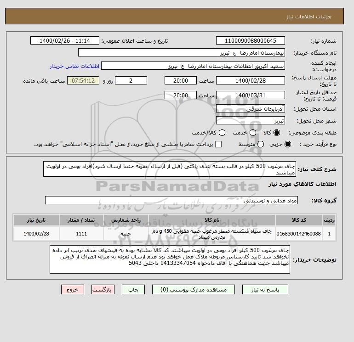The width and height of the screenshot is (354, 342).
Task: Click the response deadline hour 20:00 field
Action: (181, 80)
